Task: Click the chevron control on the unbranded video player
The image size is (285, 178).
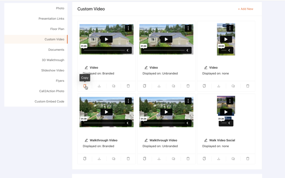Action: (x=187, y=50)
